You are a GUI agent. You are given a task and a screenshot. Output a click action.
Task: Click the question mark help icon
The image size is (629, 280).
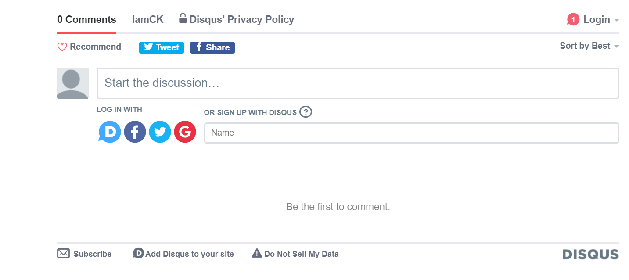tap(306, 112)
